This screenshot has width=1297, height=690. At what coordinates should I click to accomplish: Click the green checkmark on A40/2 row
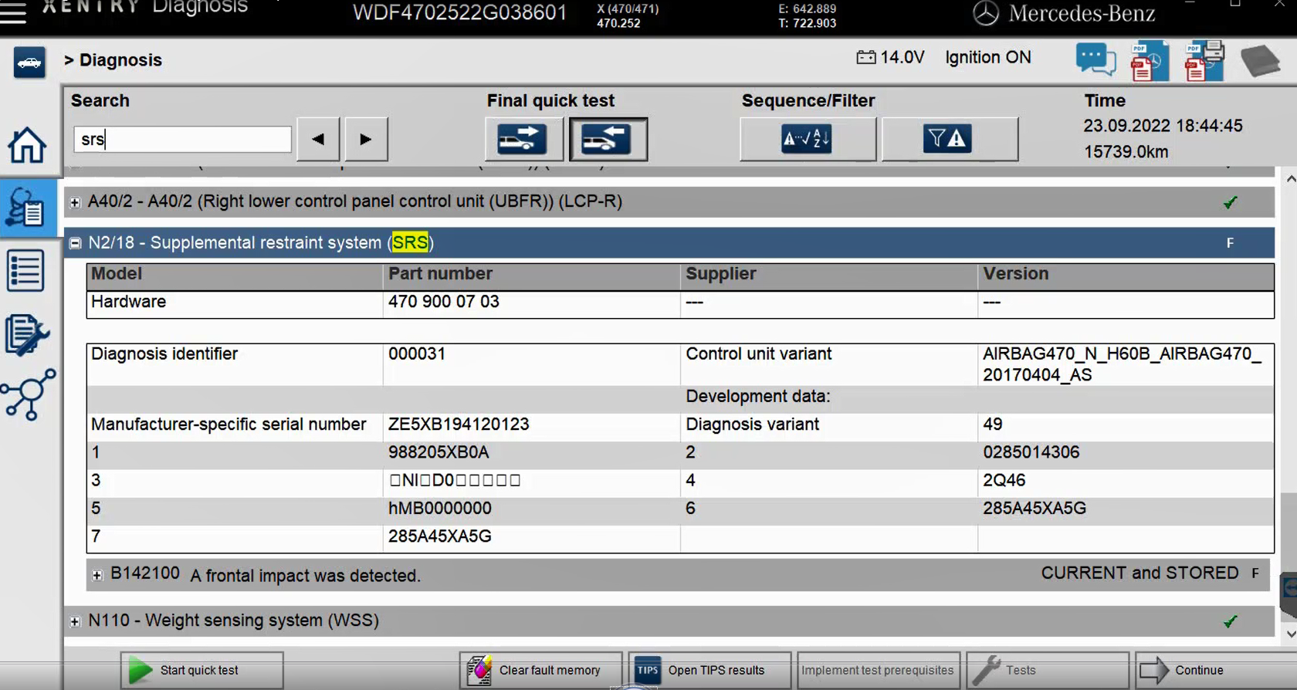(1230, 202)
